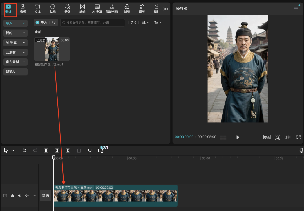Click the focus frame icon in player

277,137
